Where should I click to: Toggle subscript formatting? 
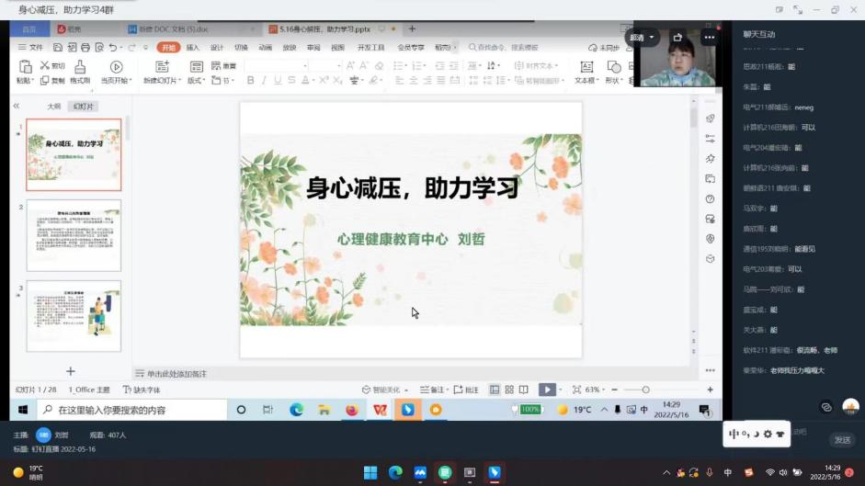point(337,81)
